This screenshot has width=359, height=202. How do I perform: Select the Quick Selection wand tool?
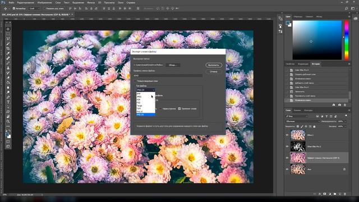[x=8, y=44]
